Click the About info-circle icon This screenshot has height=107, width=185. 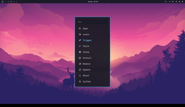80,76
